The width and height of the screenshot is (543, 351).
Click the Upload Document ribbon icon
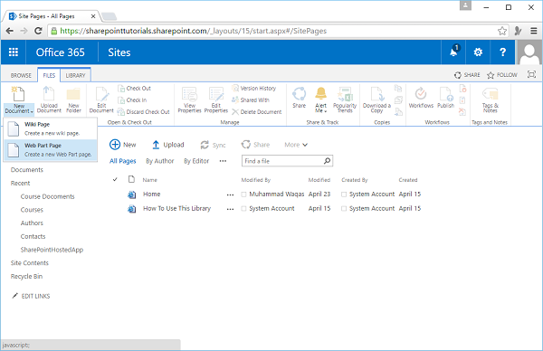click(x=49, y=94)
